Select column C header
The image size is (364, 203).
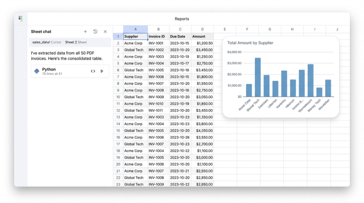pos(180,29)
